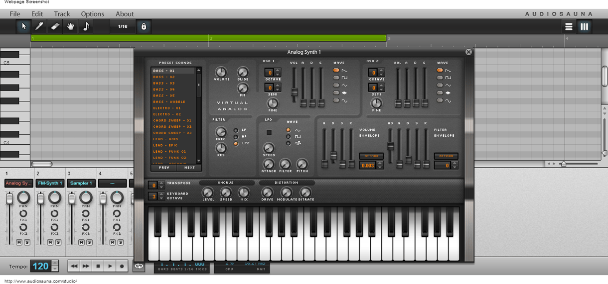This screenshot has height=284, width=608.
Task: Open the 1/16 quantize setting
Action: coord(123,26)
